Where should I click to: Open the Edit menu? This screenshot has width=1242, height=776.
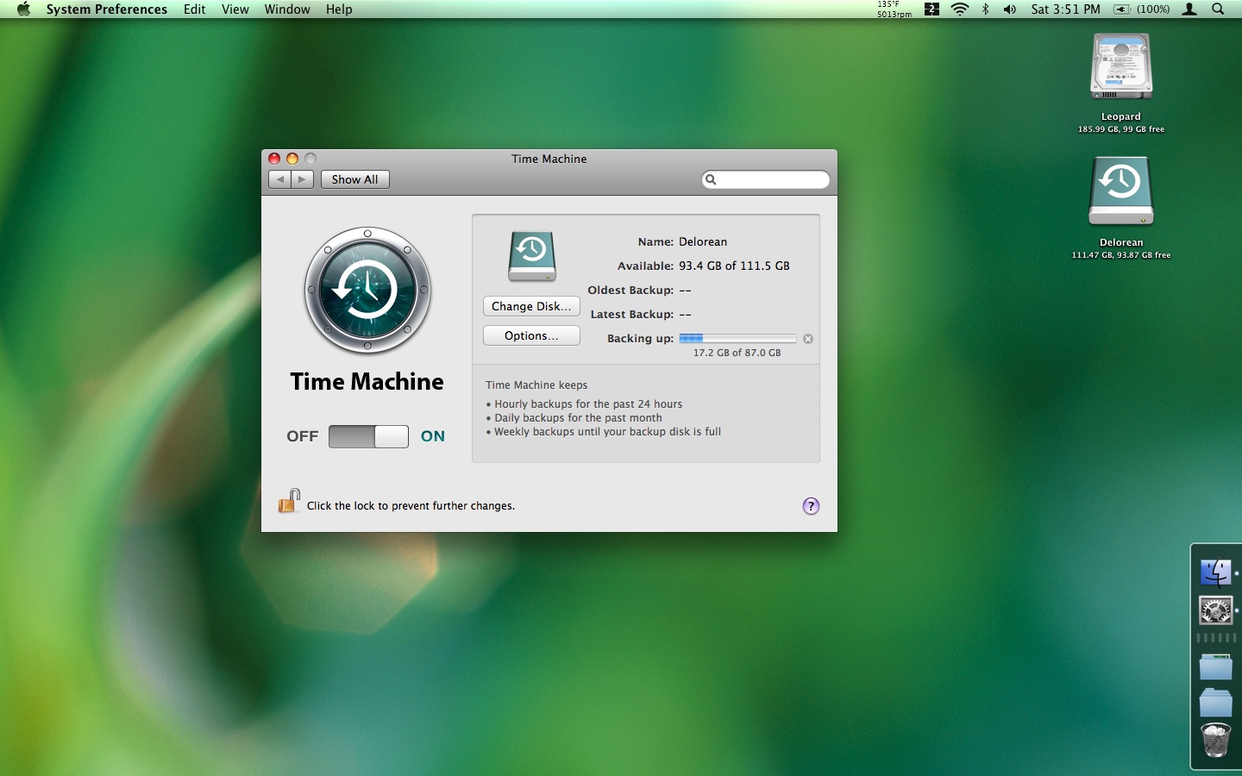point(195,9)
